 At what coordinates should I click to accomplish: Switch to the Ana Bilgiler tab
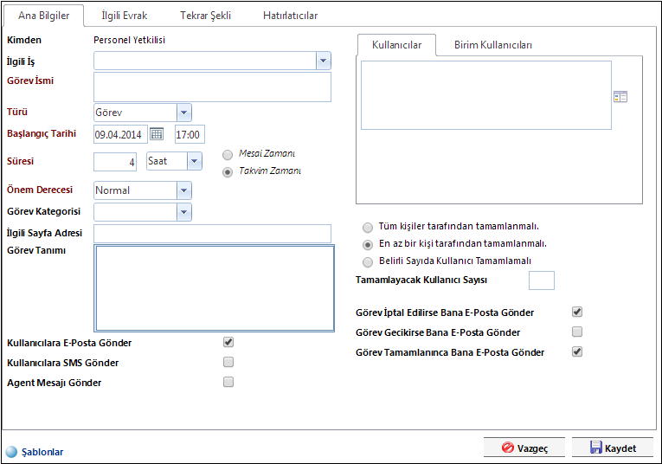tap(43, 16)
